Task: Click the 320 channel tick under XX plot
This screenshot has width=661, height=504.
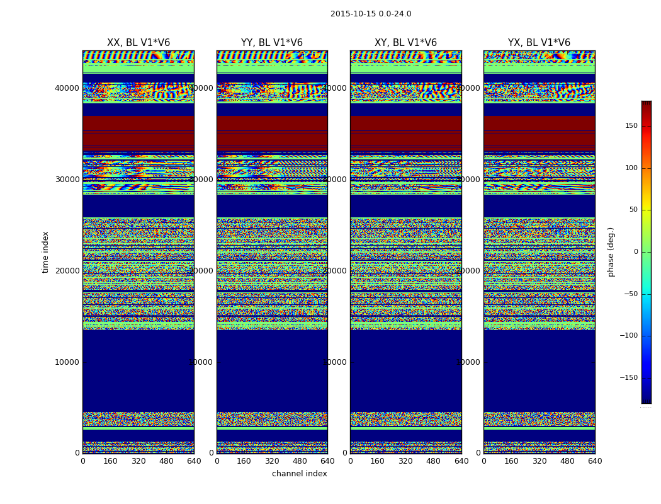Action: (138, 461)
